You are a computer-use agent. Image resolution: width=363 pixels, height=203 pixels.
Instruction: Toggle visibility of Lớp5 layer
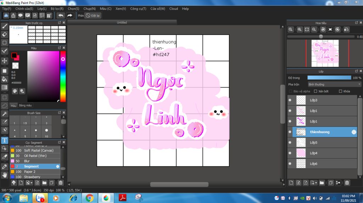(x=290, y=143)
